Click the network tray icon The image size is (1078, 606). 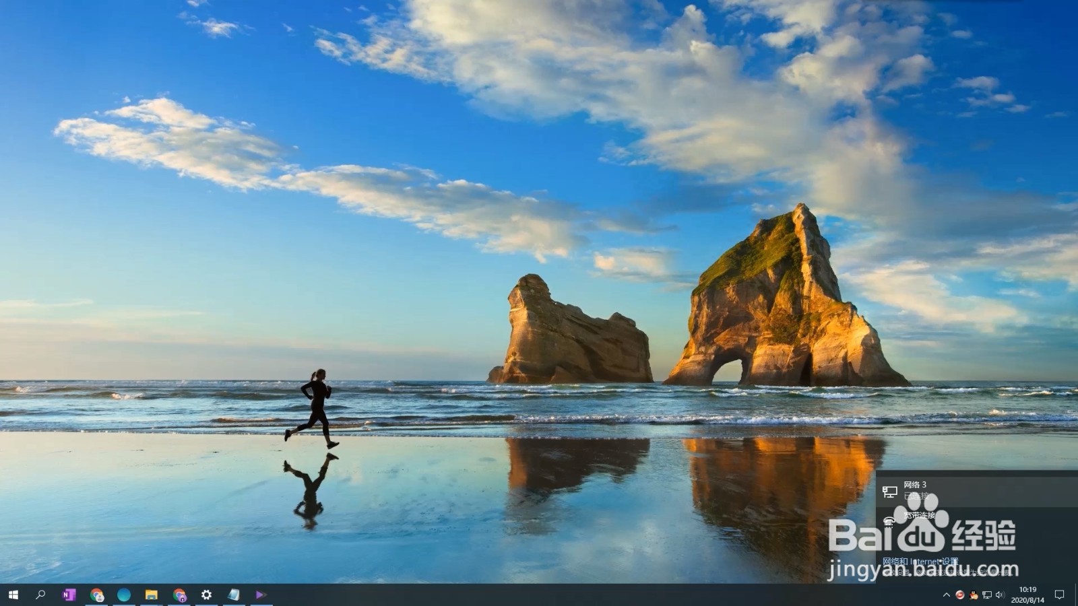pos(987,595)
